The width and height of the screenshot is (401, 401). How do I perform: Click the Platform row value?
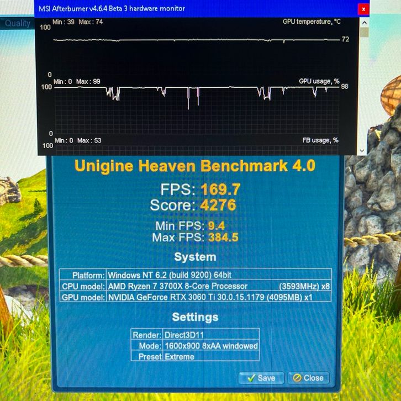[x=219, y=275]
